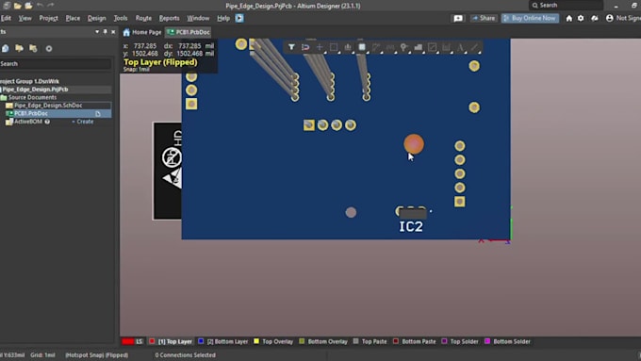
Task: Activate the Top Overlay layer tab
Action: tap(273, 341)
